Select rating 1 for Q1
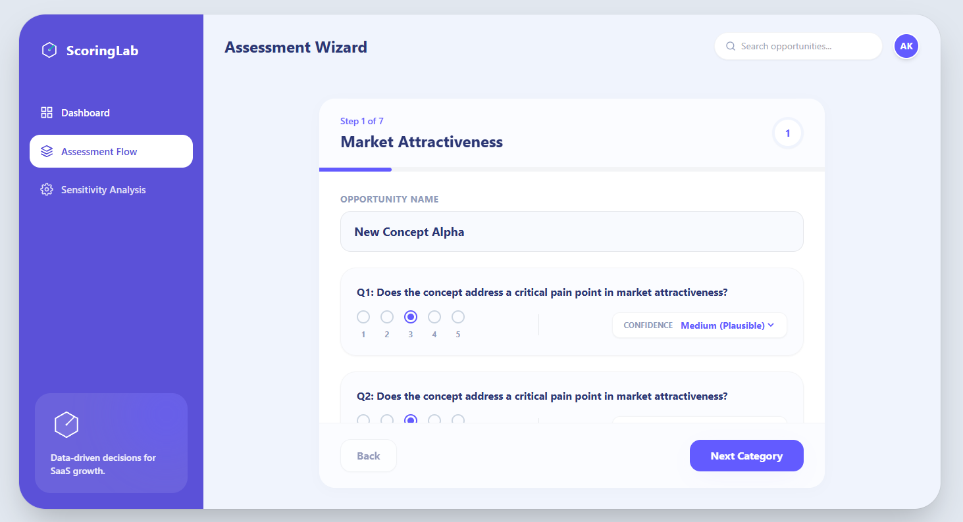 363,317
